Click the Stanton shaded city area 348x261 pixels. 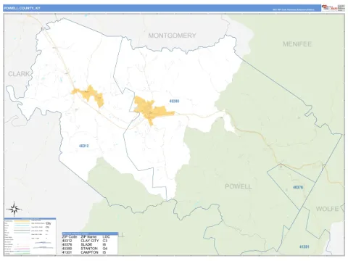[x=150, y=109]
